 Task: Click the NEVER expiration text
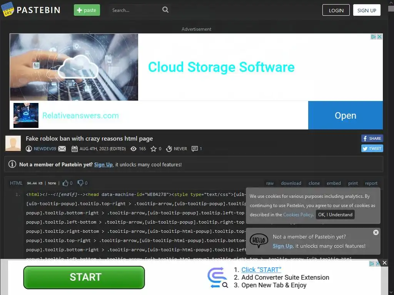[x=180, y=149]
